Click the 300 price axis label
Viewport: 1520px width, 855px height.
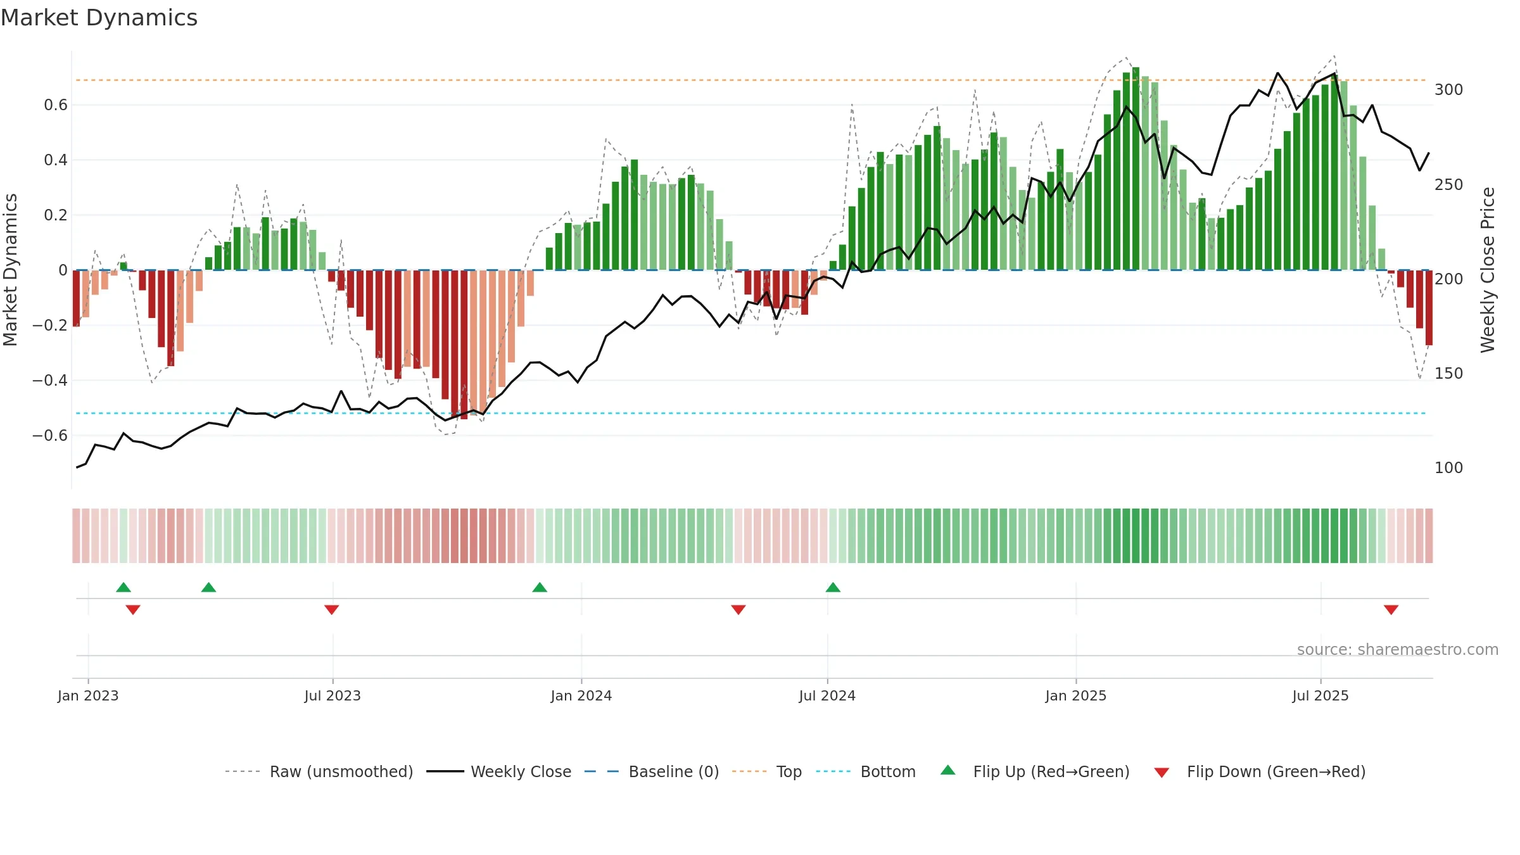point(1449,90)
